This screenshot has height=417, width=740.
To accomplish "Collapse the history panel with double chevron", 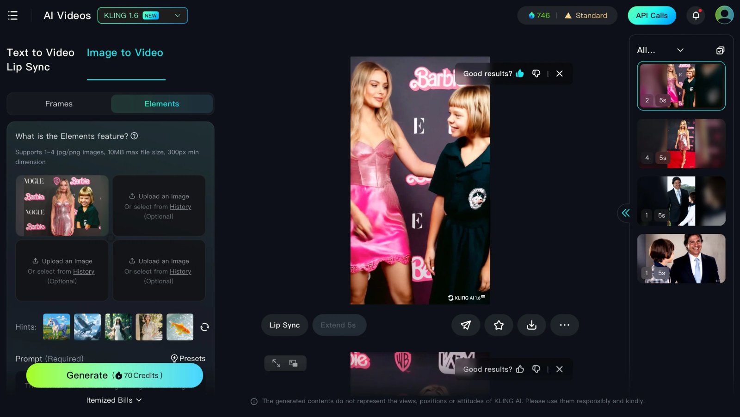I will pyautogui.click(x=626, y=213).
